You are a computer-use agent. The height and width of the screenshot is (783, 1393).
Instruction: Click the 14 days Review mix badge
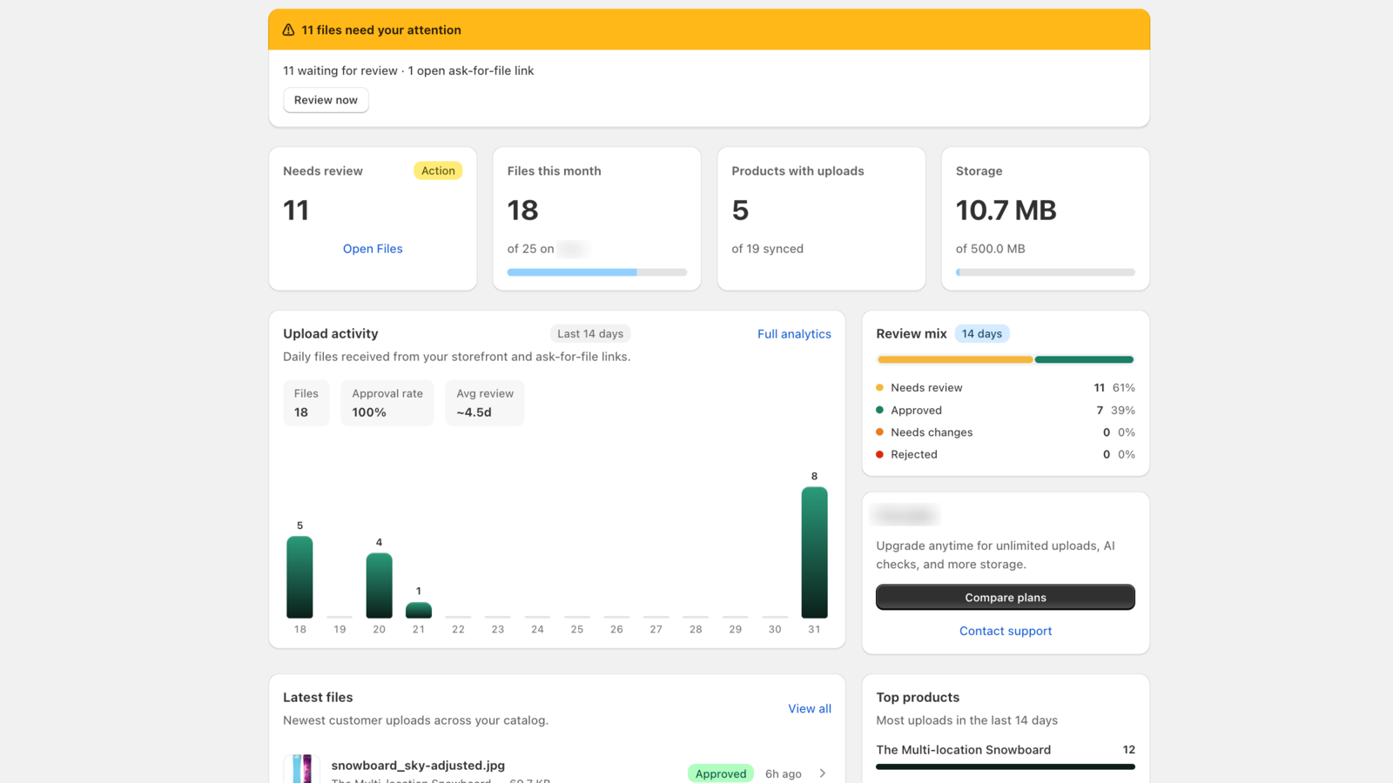pyautogui.click(x=982, y=334)
